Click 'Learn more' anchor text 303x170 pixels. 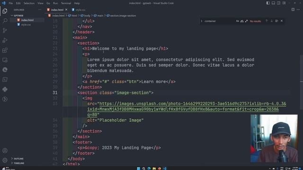(153, 82)
